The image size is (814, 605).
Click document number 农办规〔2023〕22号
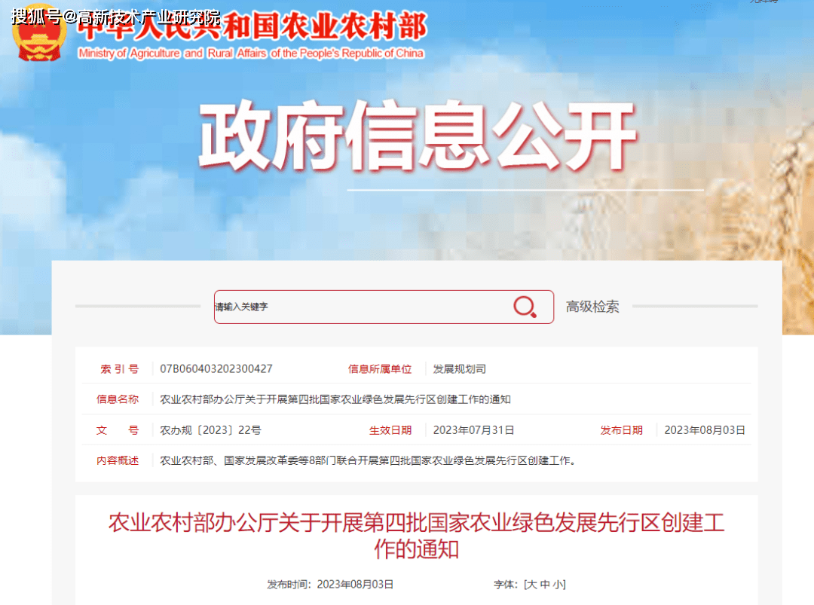tap(210, 430)
